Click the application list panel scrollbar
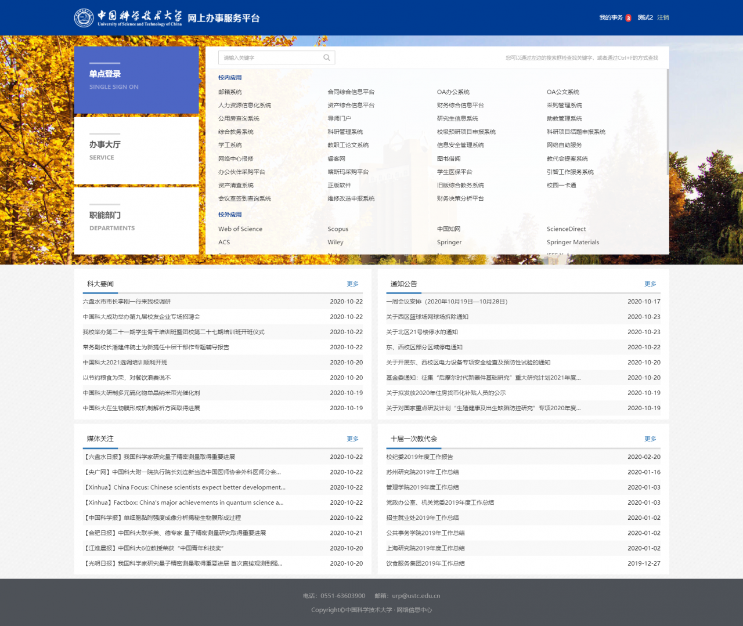Image resolution: width=743 pixels, height=626 pixels. 668,122
